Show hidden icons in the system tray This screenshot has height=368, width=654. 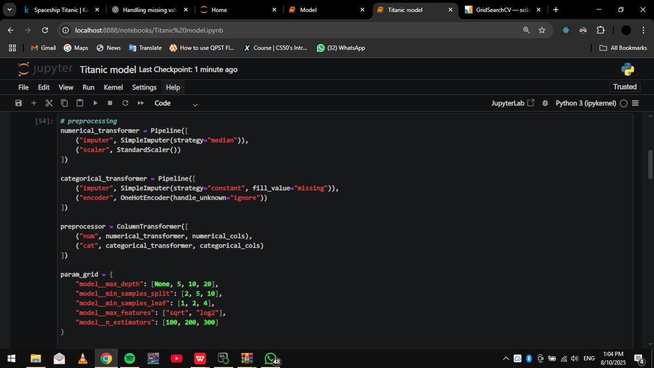pyautogui.click(x=506, y=358)
